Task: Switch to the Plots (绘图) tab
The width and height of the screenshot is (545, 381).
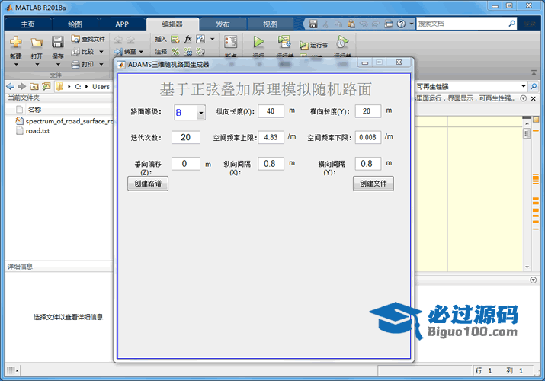Action: click(75, 24)
